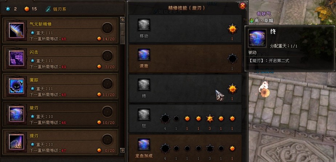Click the 退敌 refinement skill icon
Image resolution: width=336 pixels, height=162 pixels.
(x=144, y=55)
